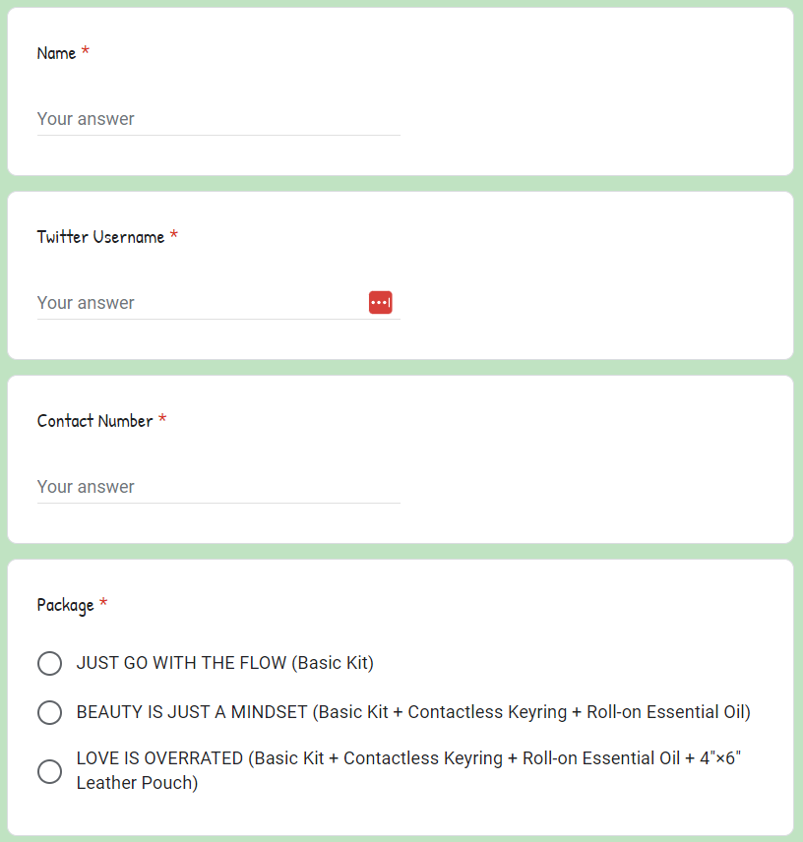Image resolution: width=803 pixels, height=842 pixels.
Task: Focus the Name answer field
Action: tap(218, 119)
